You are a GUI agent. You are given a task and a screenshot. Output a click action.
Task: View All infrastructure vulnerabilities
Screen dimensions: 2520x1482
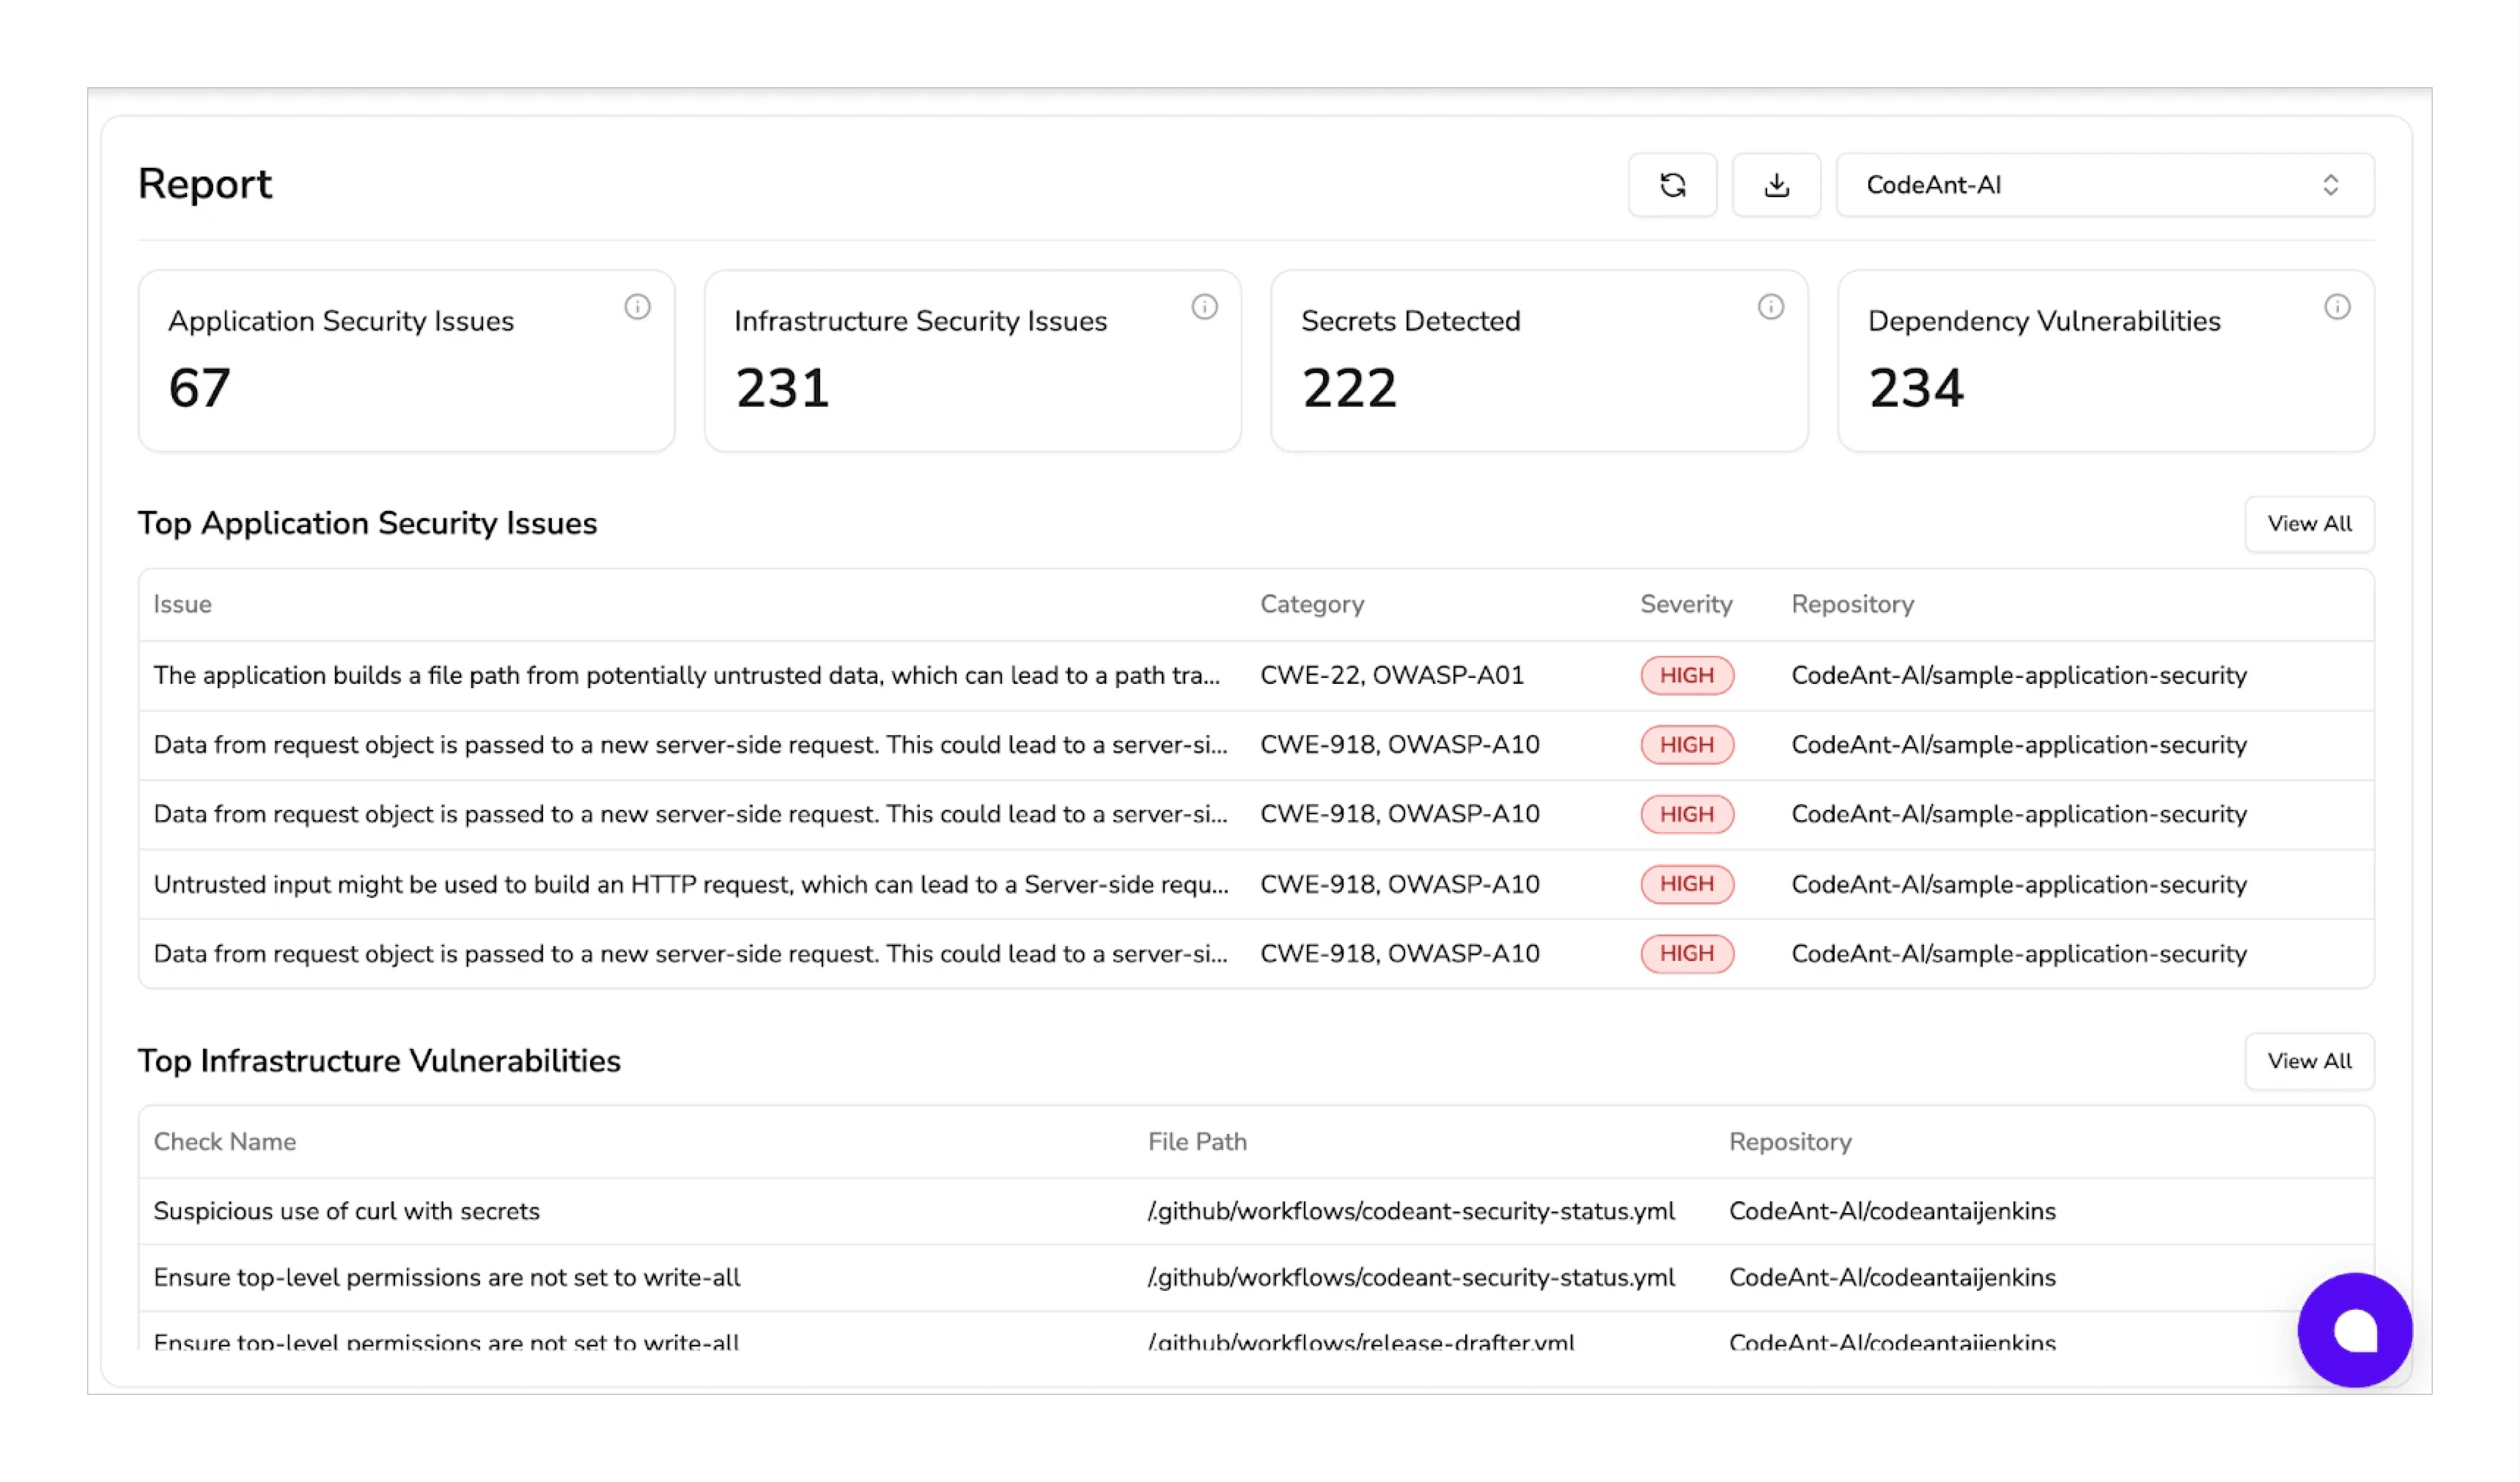click(x=2309, y=1061)
